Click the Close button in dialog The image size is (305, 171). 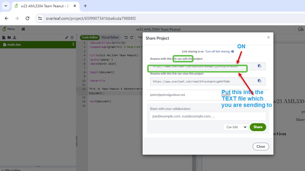click(x=261, y=147)
